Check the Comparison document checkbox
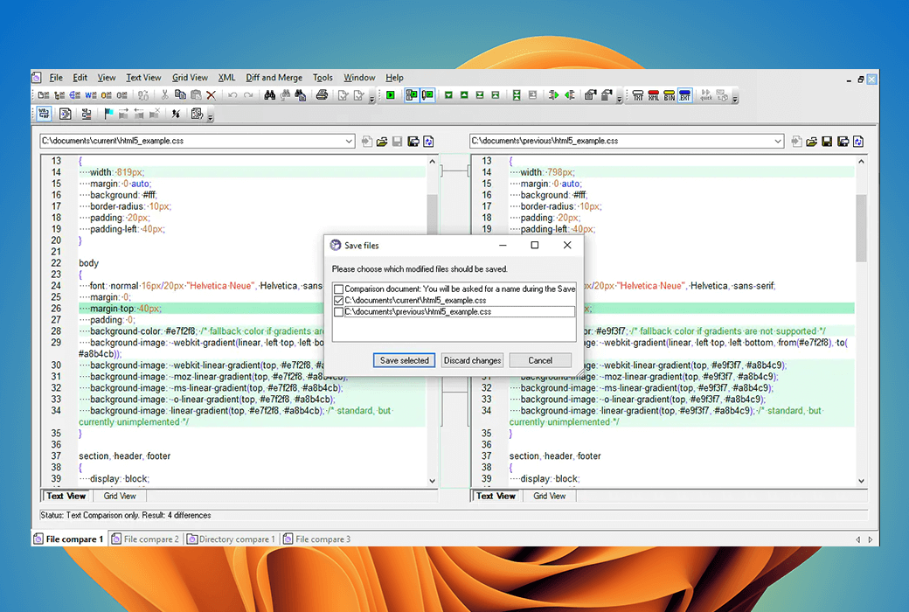The width and height of the screenshot is (909, 612). [x=338, y=289]
